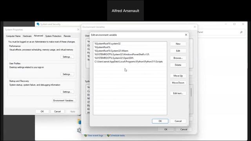Image resolution: width=251 pixels, height=141 pixels.
Task: Click the Move Up button
Action: pos(178,76)
